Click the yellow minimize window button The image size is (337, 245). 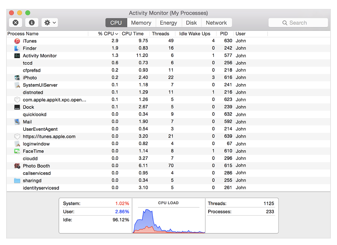(20, 13)
